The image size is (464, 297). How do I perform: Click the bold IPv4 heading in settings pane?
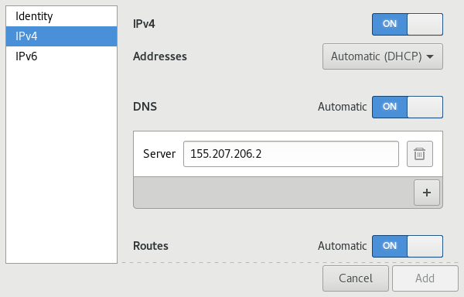click(x=144, y=24)
